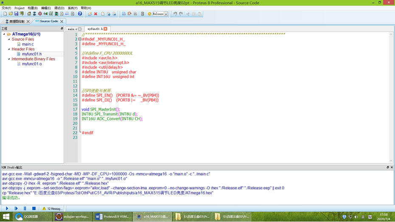395x222 pixels.
Task: Remove project using the red X icon
Action: click(x=96, y=14)
